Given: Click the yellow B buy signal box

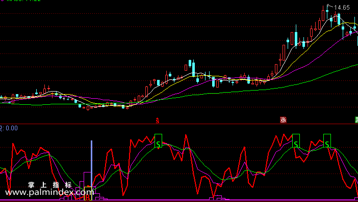Looking at the screenshot, I should pos(88,194).
